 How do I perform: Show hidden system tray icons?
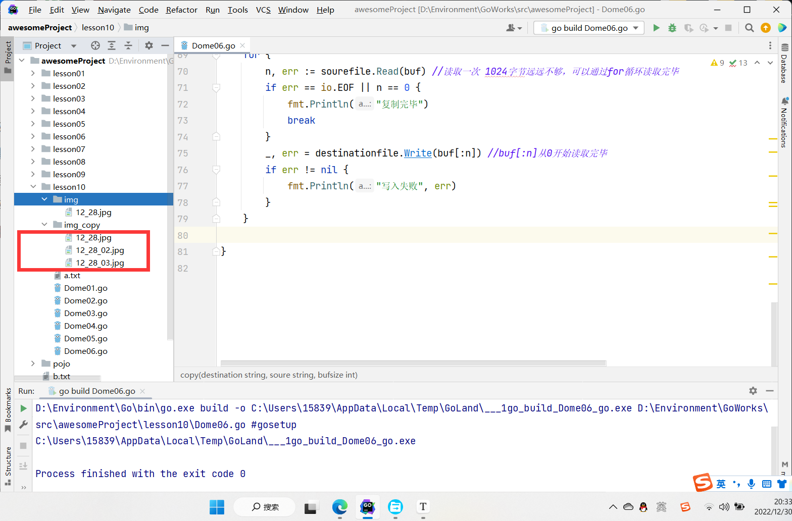(613, 507)
